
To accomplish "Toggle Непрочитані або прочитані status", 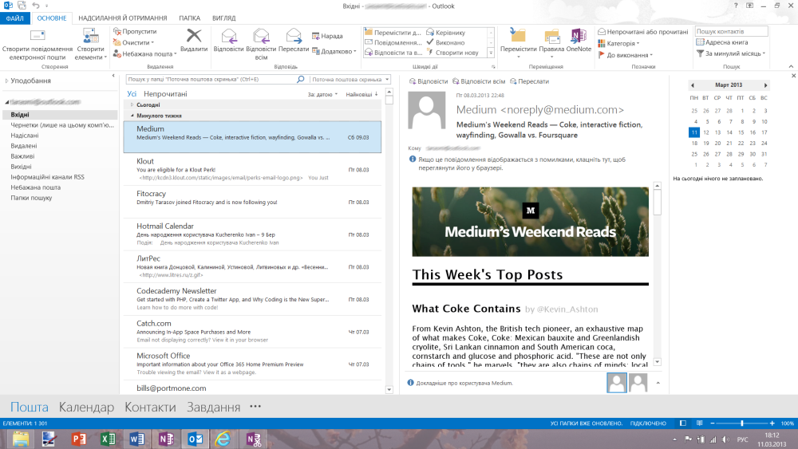I will (x=642, y=32).
